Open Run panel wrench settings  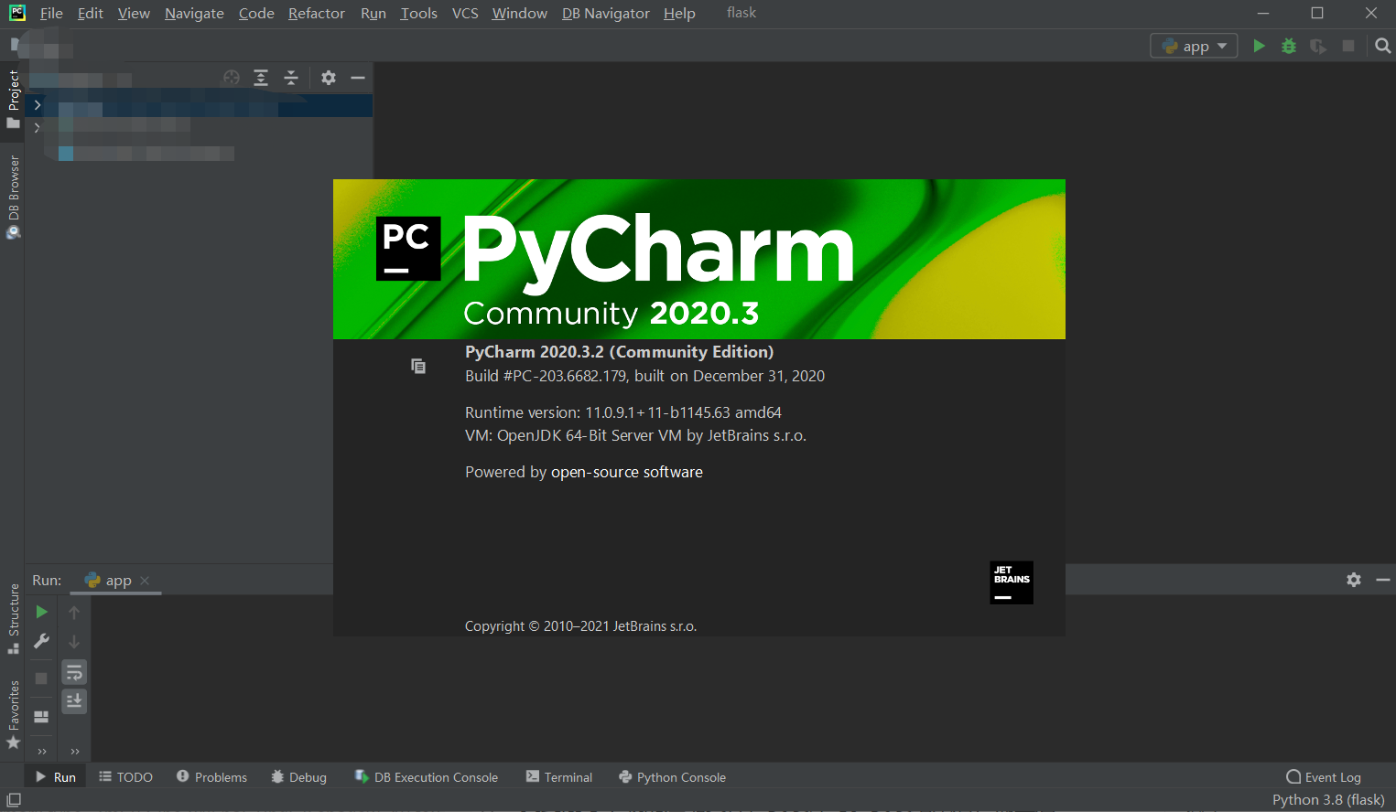(x=41, y=641)
